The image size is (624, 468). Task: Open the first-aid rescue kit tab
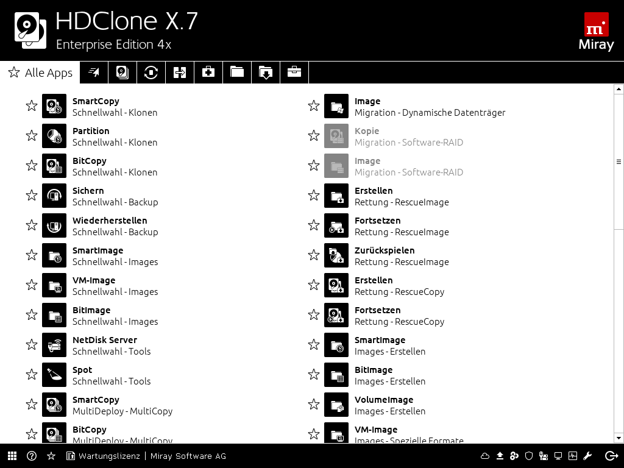tap(208, 73)
